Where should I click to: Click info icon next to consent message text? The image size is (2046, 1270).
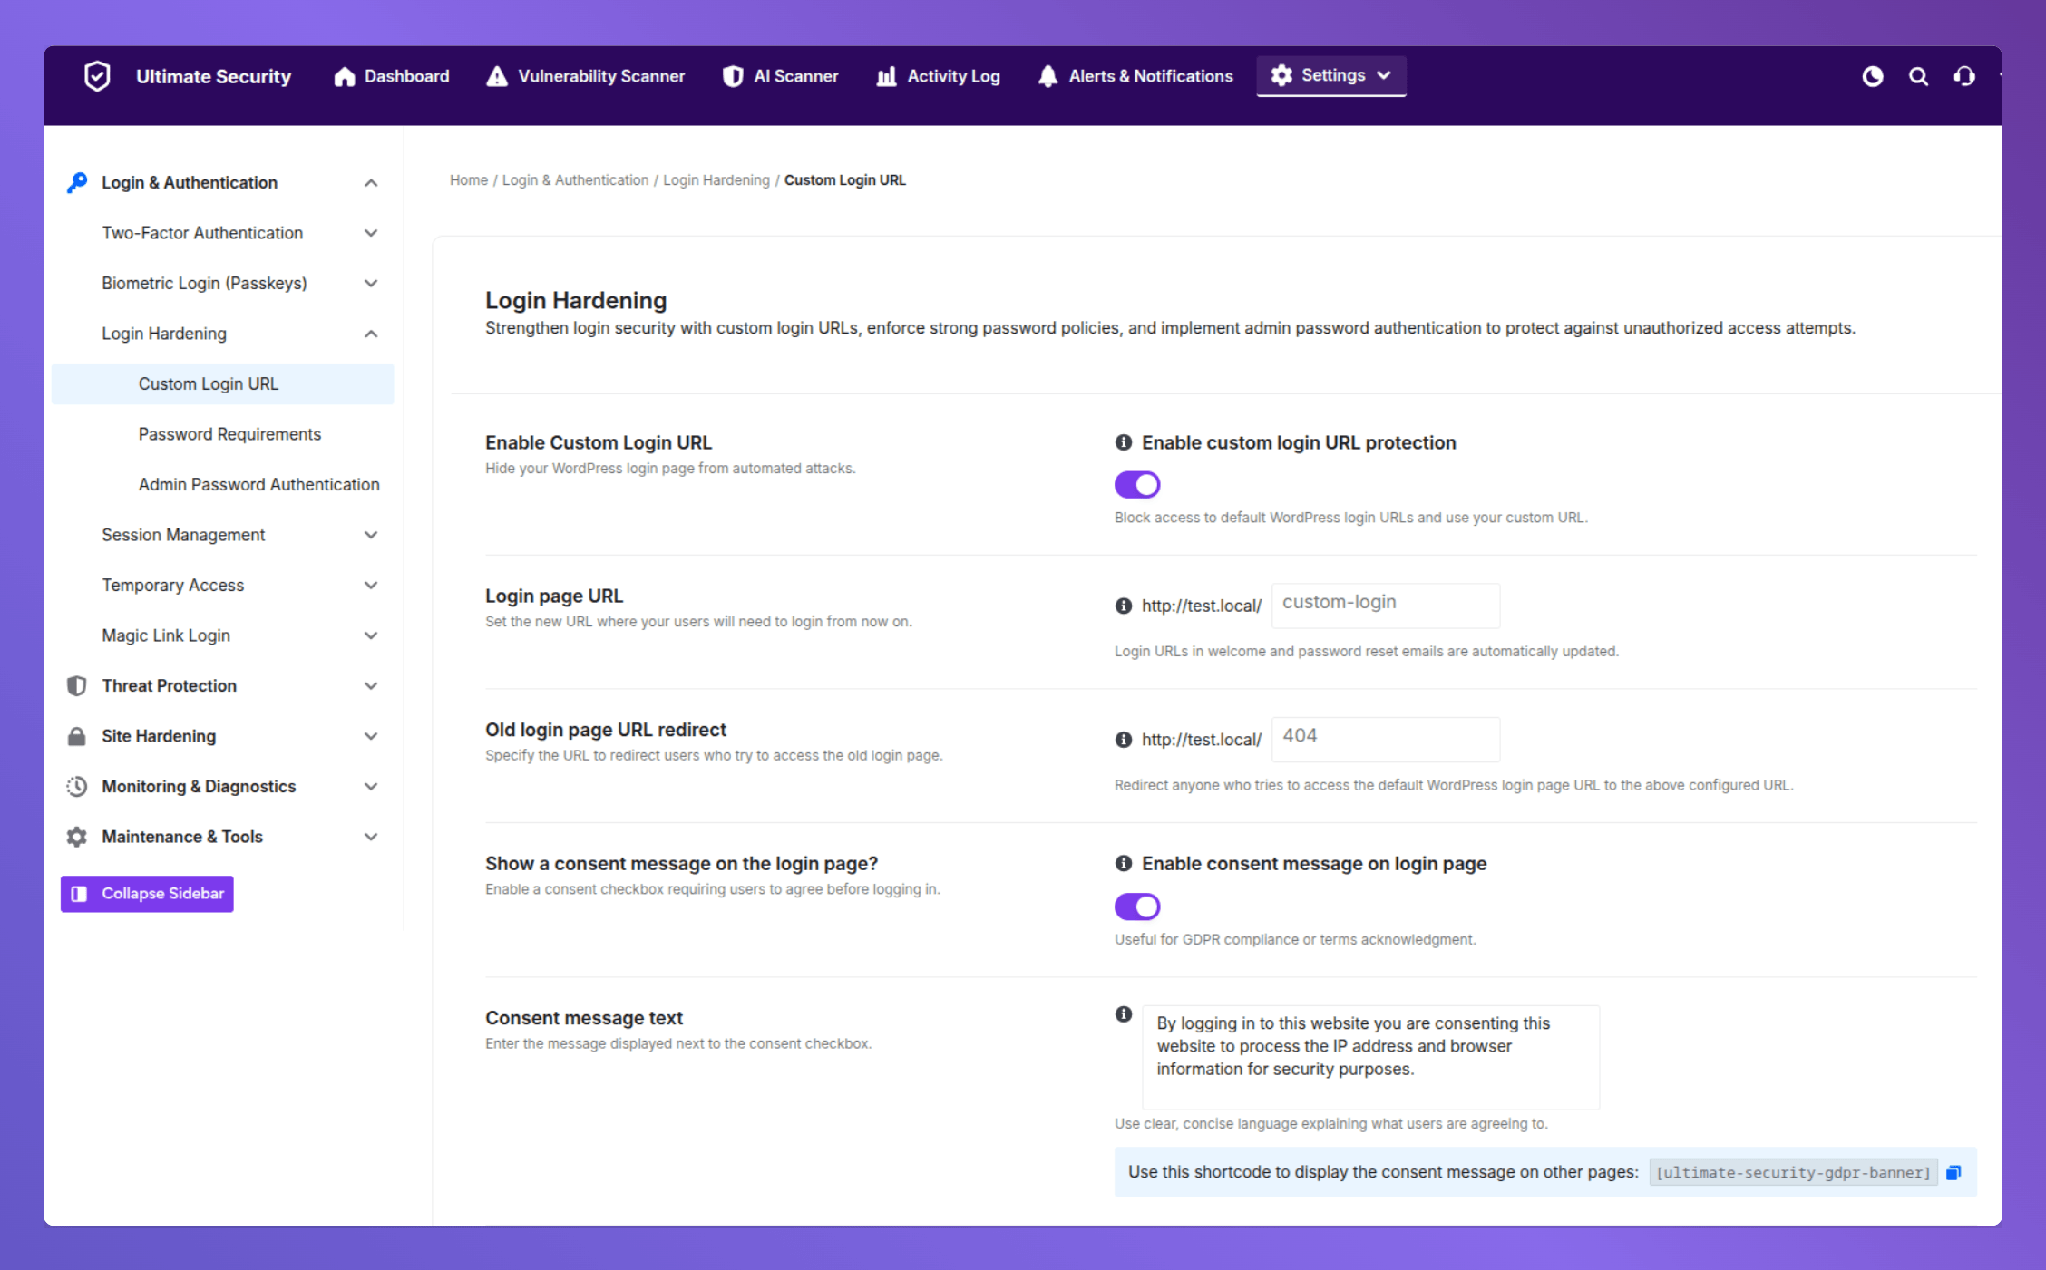pyautogui.click(x=1123, y=1013)
